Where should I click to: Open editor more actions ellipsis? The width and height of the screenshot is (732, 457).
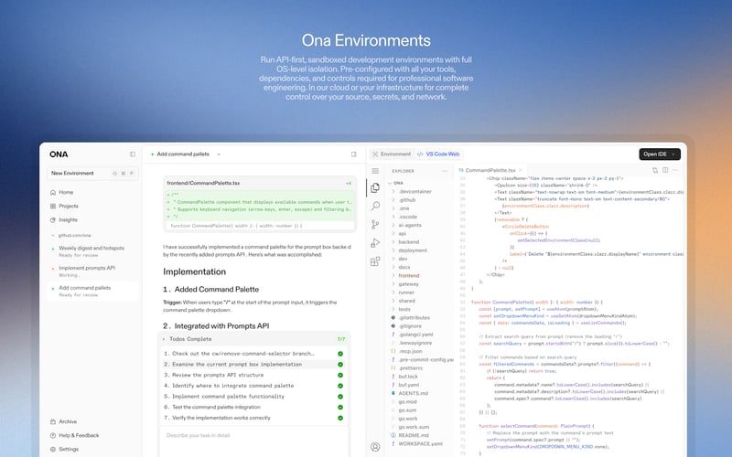675,170
